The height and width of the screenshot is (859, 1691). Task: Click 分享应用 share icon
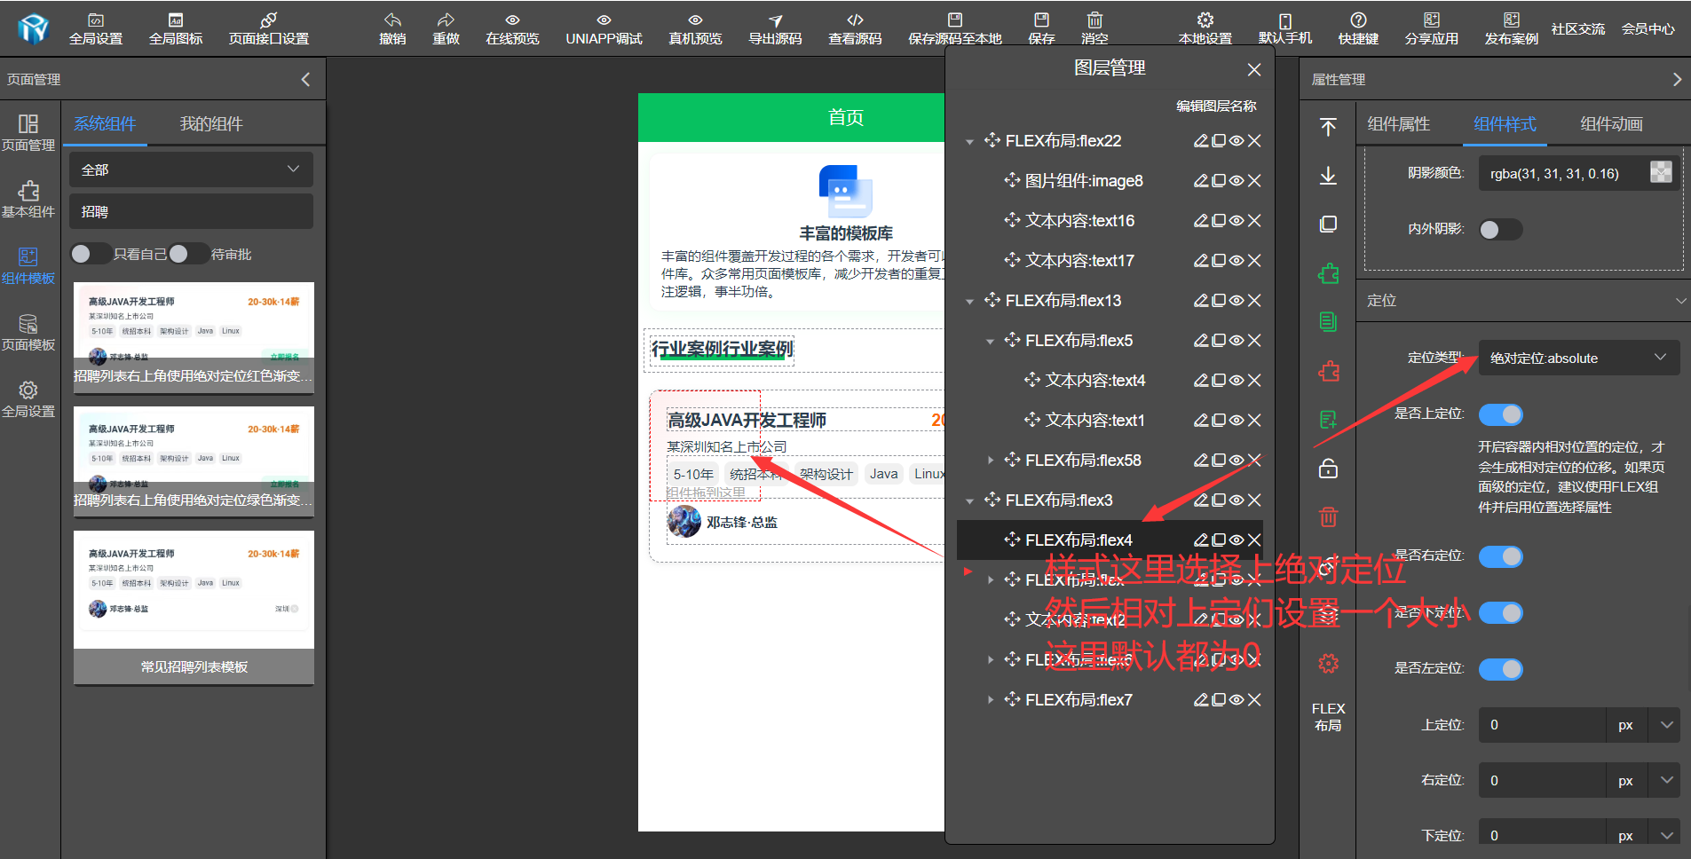[1431, 20]
